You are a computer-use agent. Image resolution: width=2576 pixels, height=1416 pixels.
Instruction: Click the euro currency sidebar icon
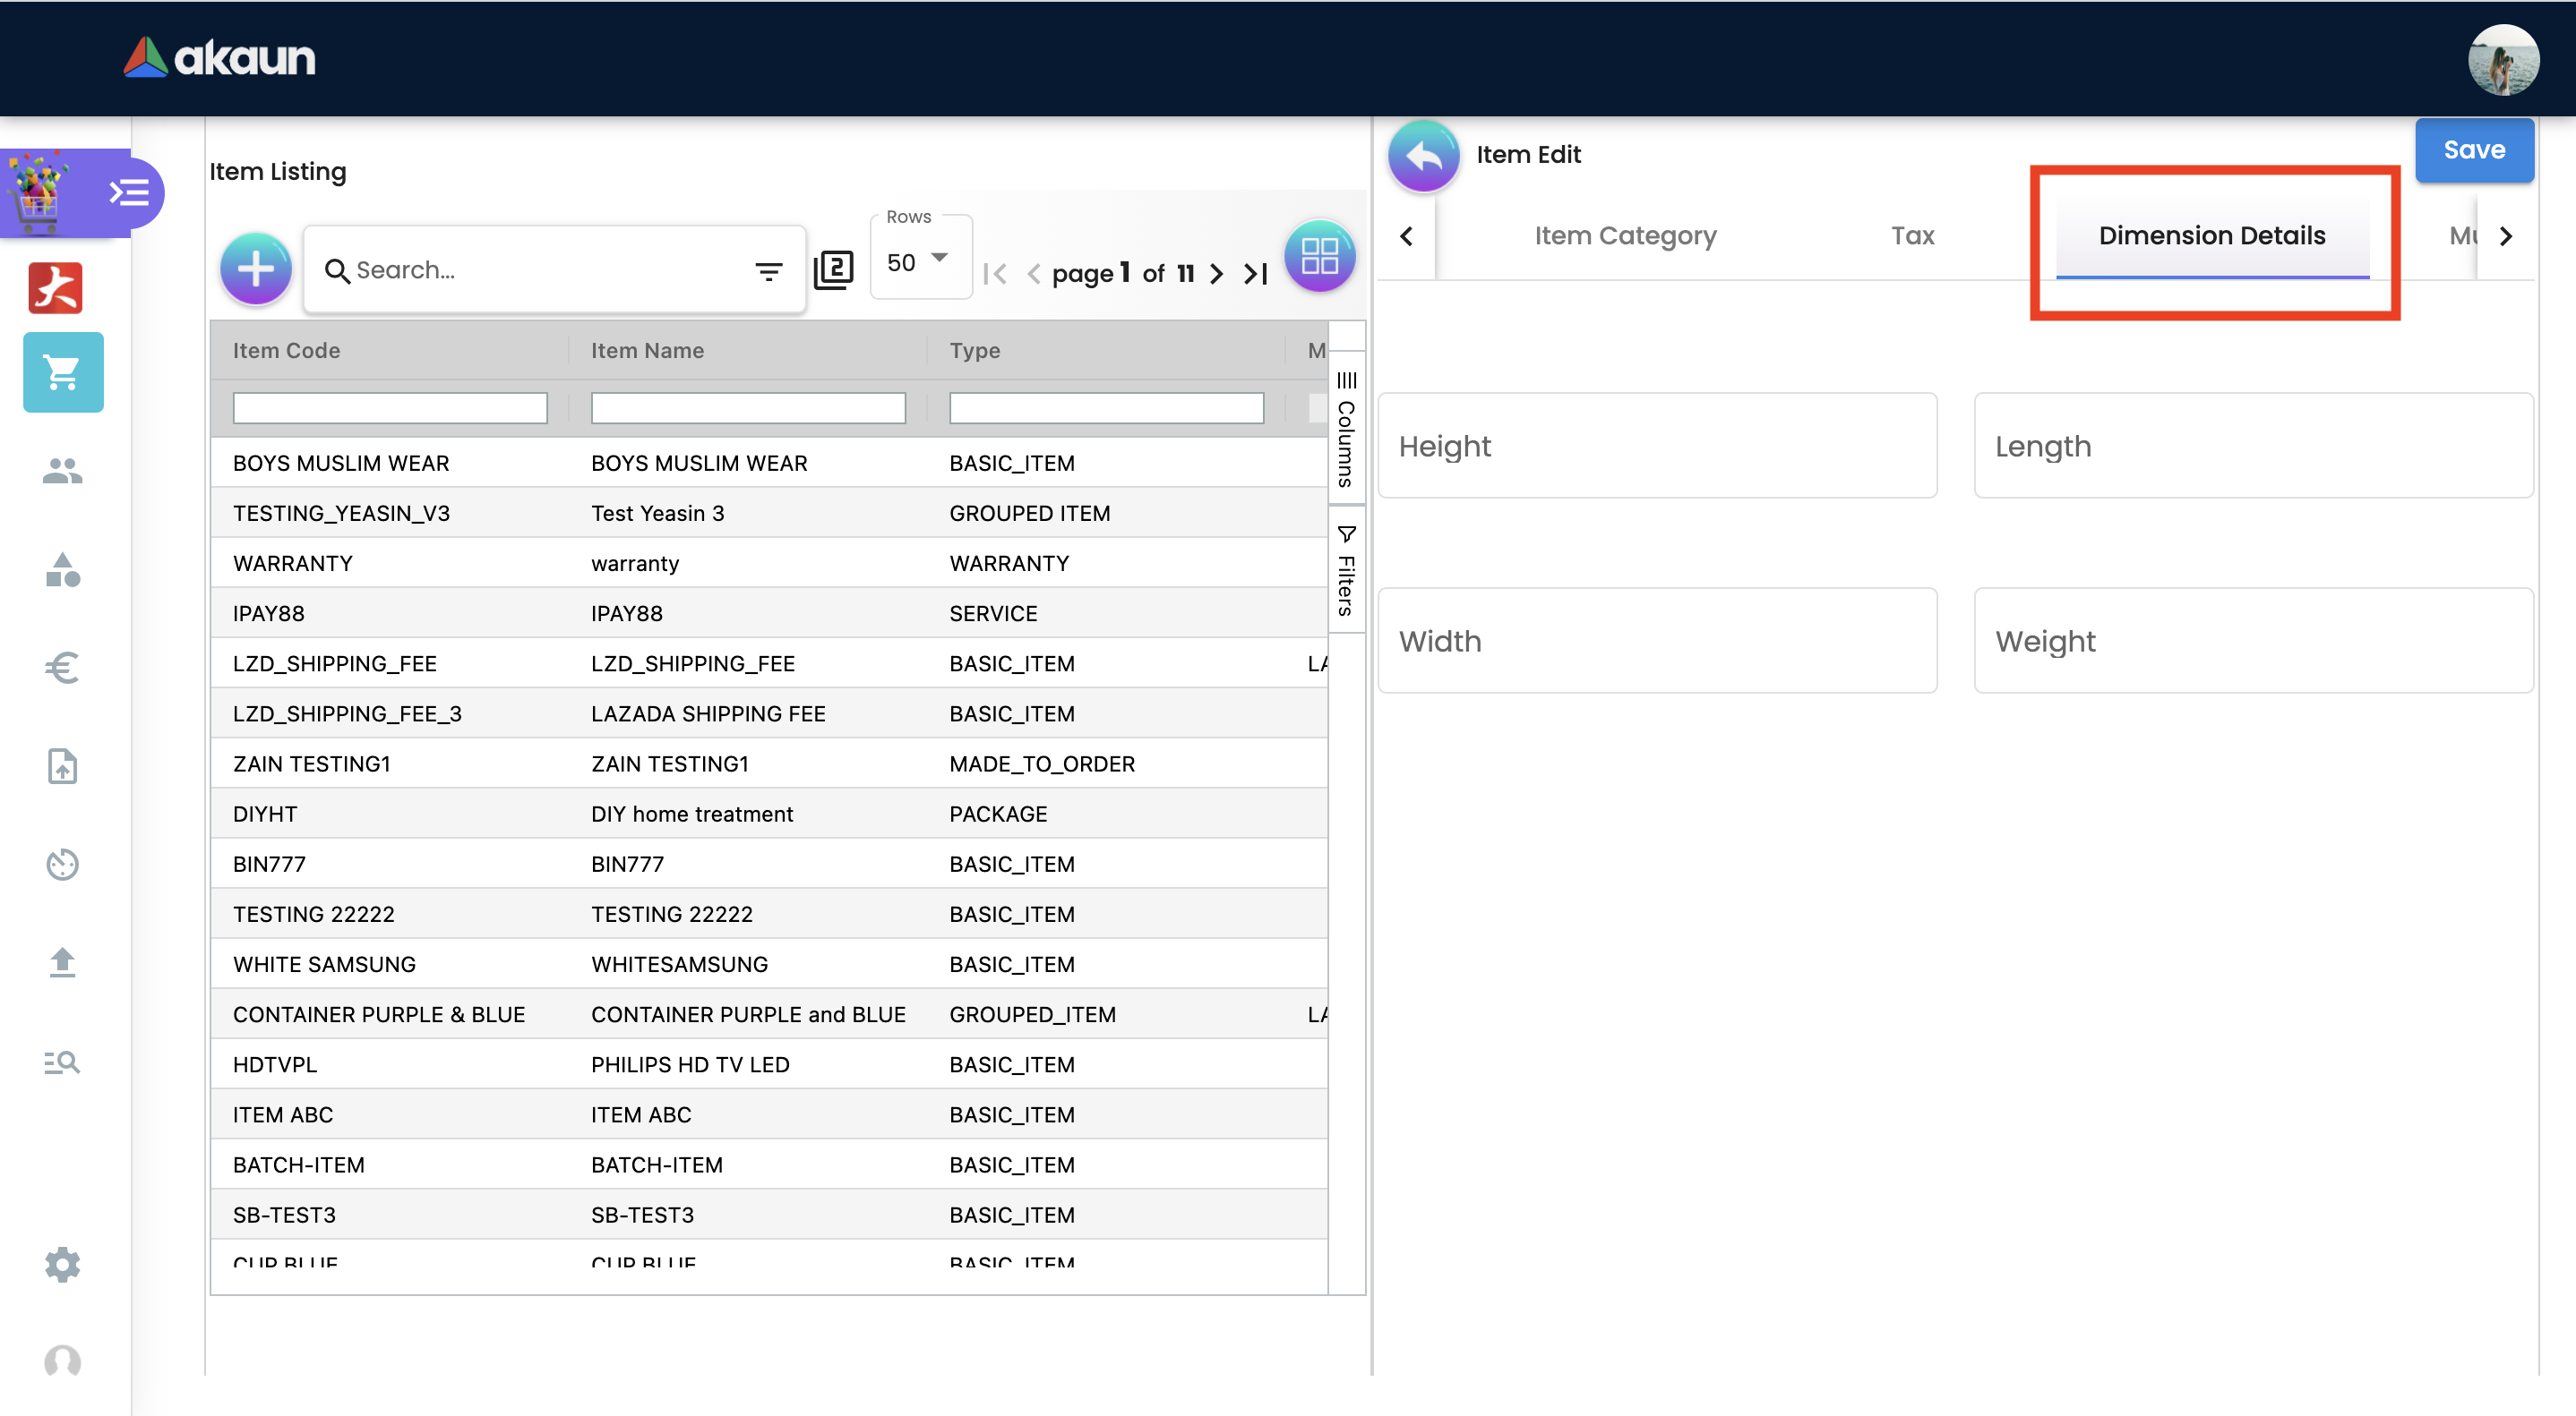pyautogui.click(x=63, y=668)
